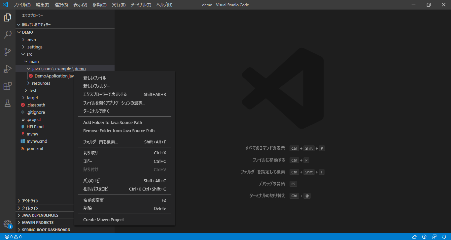Open the ターミナル(T) menu
Screen dimensions: 451x240
[141, 5]
